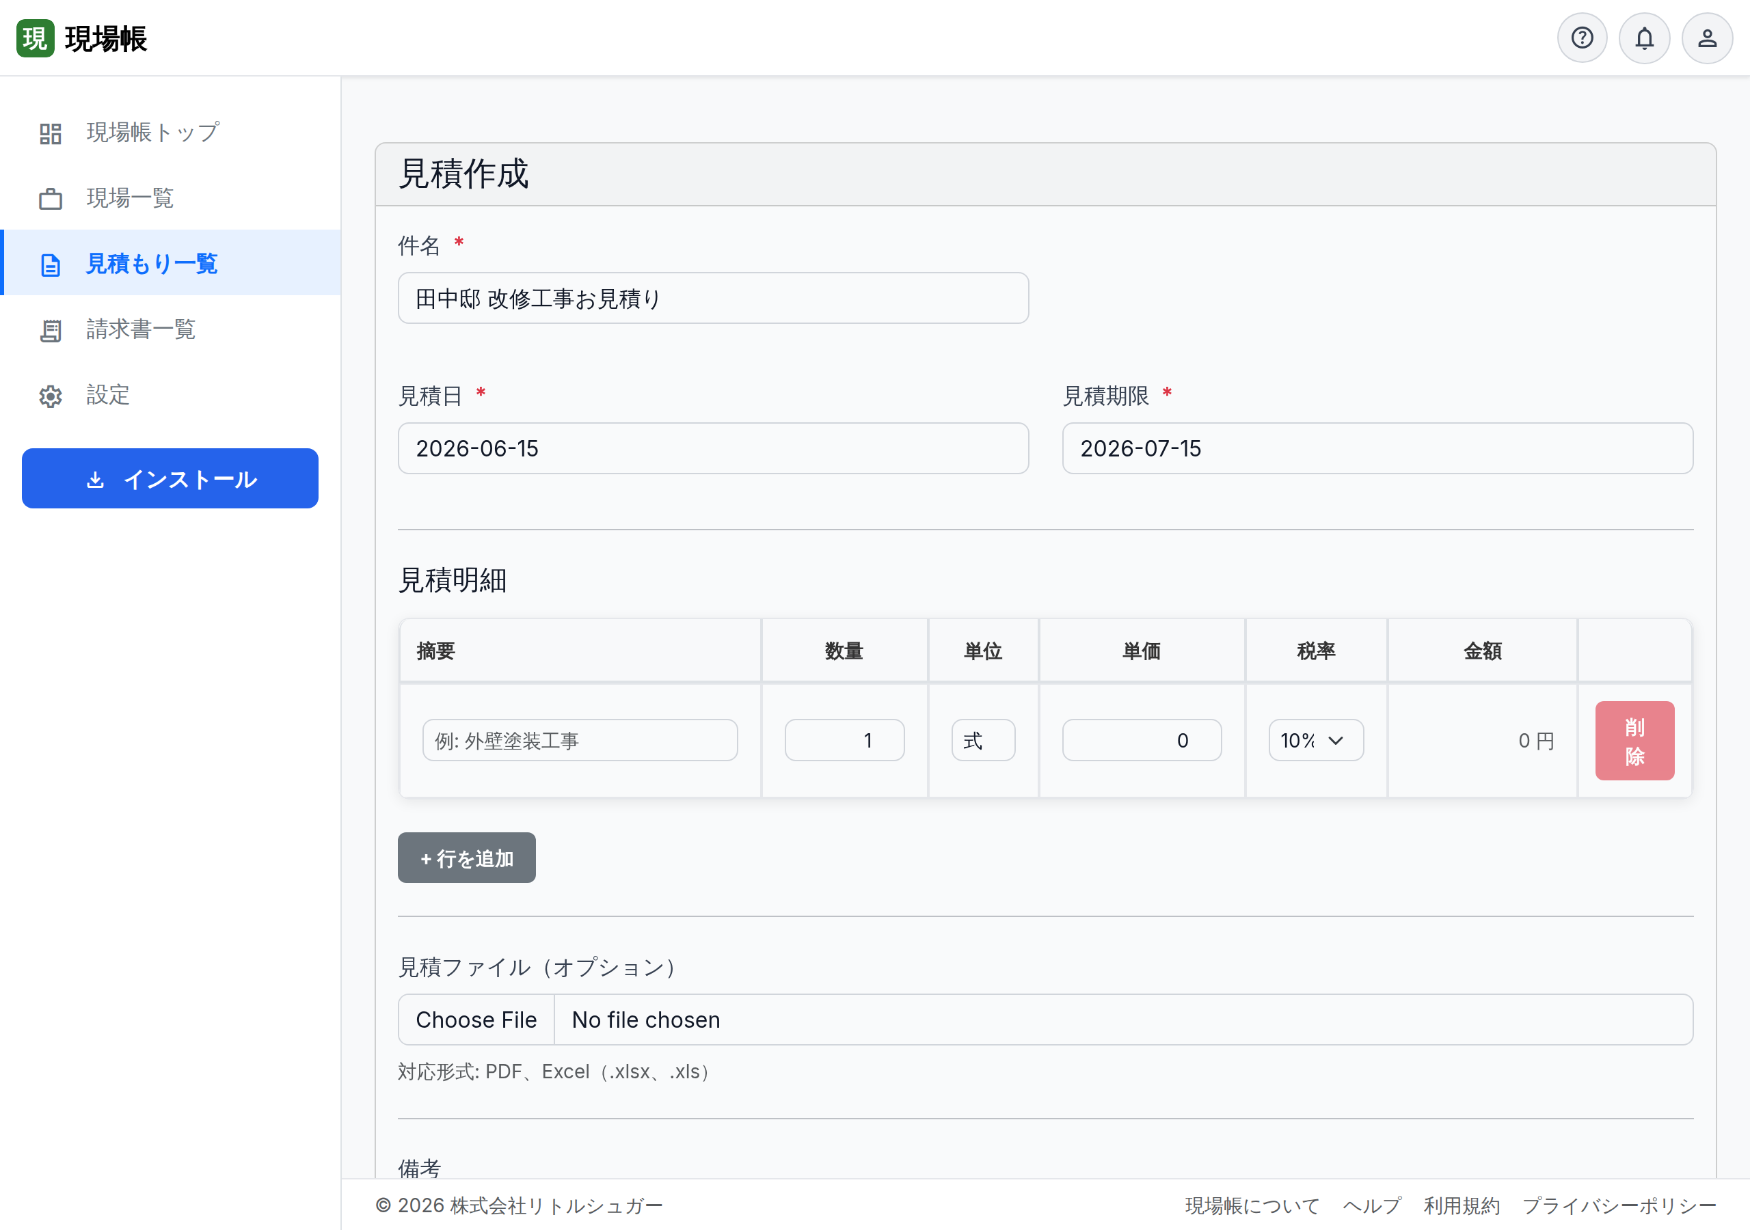Image resolution: width=1750 pixels, height=1230 pixels.
Task: Click the gear icon beside 設定
Action: 51,396
